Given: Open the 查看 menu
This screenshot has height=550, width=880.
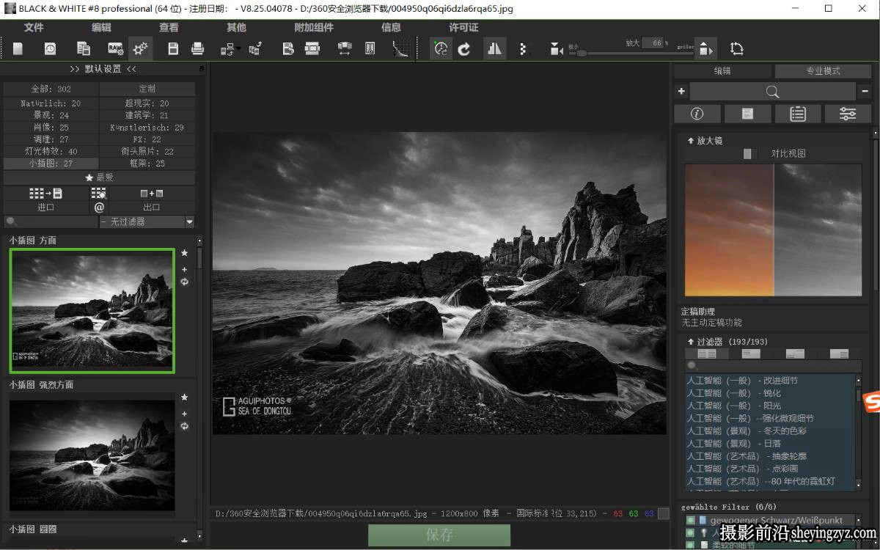Looking at the screenshot, I should tap(169, 27).
